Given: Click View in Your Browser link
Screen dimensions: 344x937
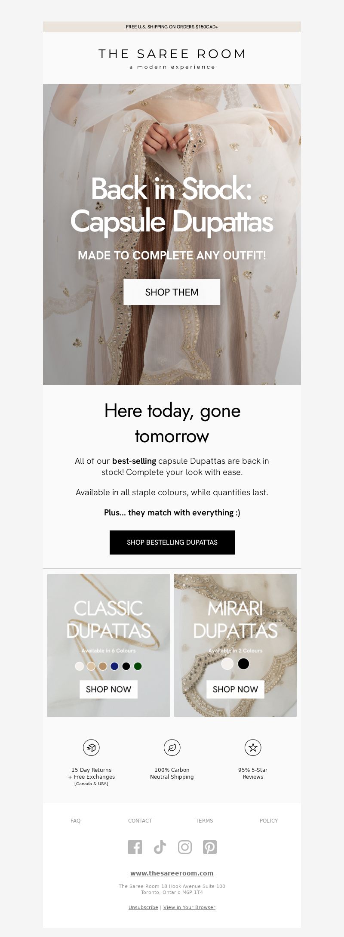Looking at the screenshot, I should tap(189, 907).
